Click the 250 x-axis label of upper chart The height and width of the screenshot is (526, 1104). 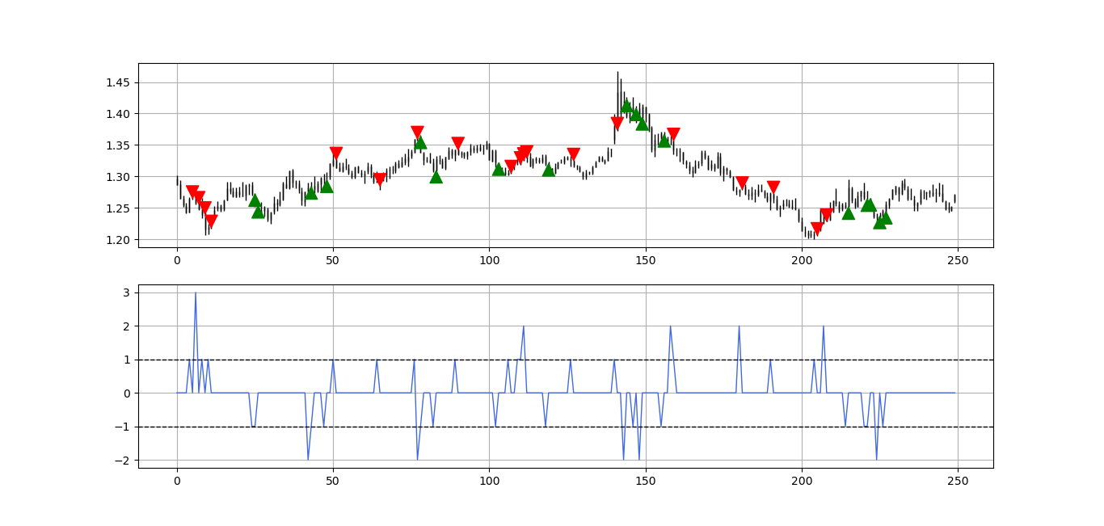pos(958,261)
